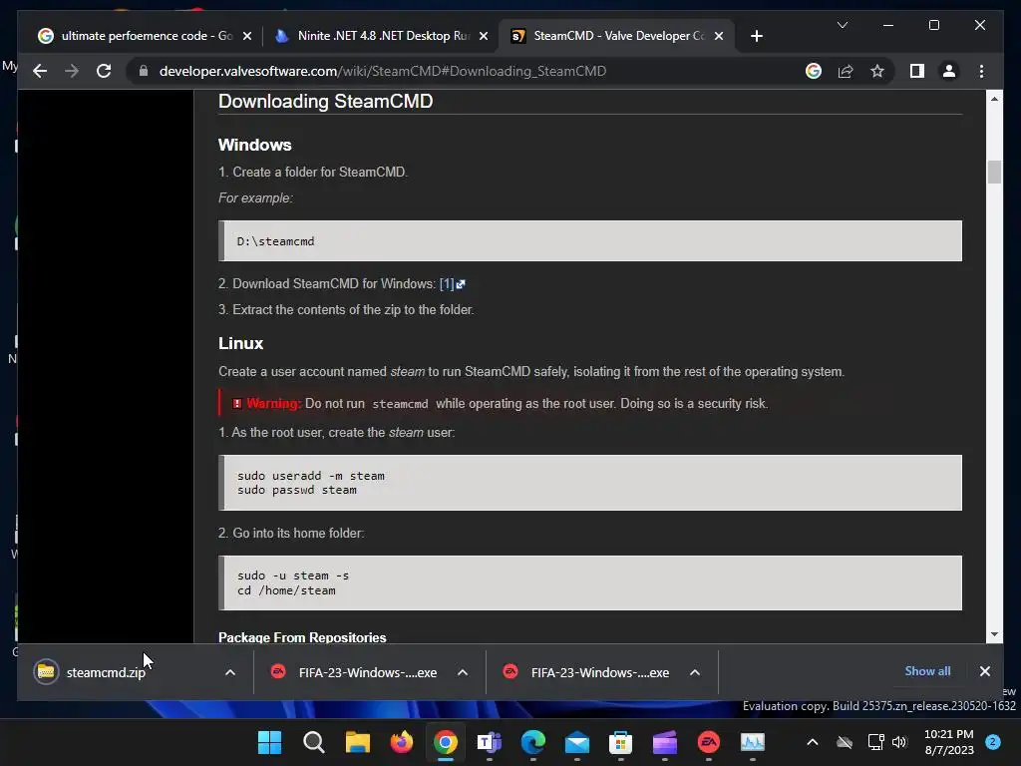Screen dimensions: 1021x766
Task: Click the red Warning label
Action: click(273, 403)
